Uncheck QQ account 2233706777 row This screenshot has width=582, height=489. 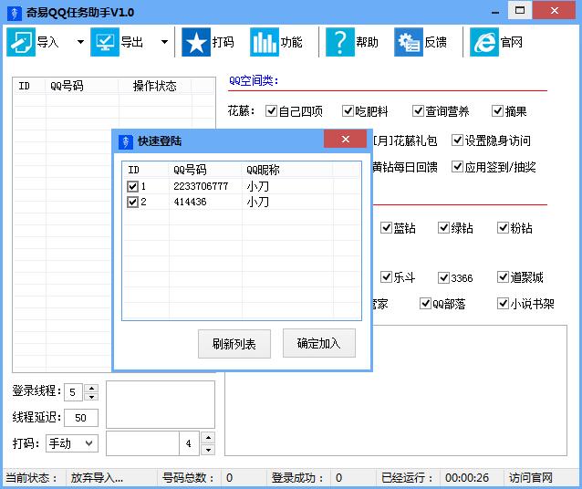(133, 186)
